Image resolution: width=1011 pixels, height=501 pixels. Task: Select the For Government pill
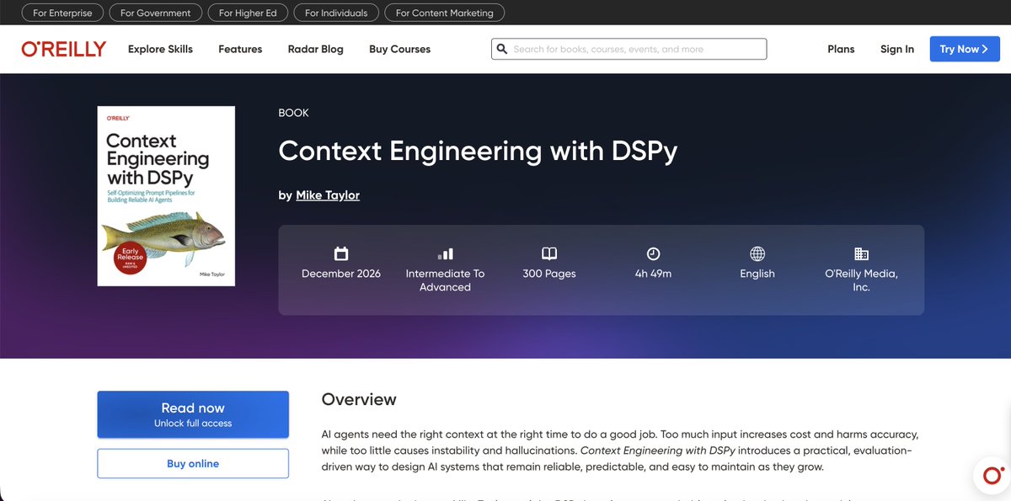[156, 13]
